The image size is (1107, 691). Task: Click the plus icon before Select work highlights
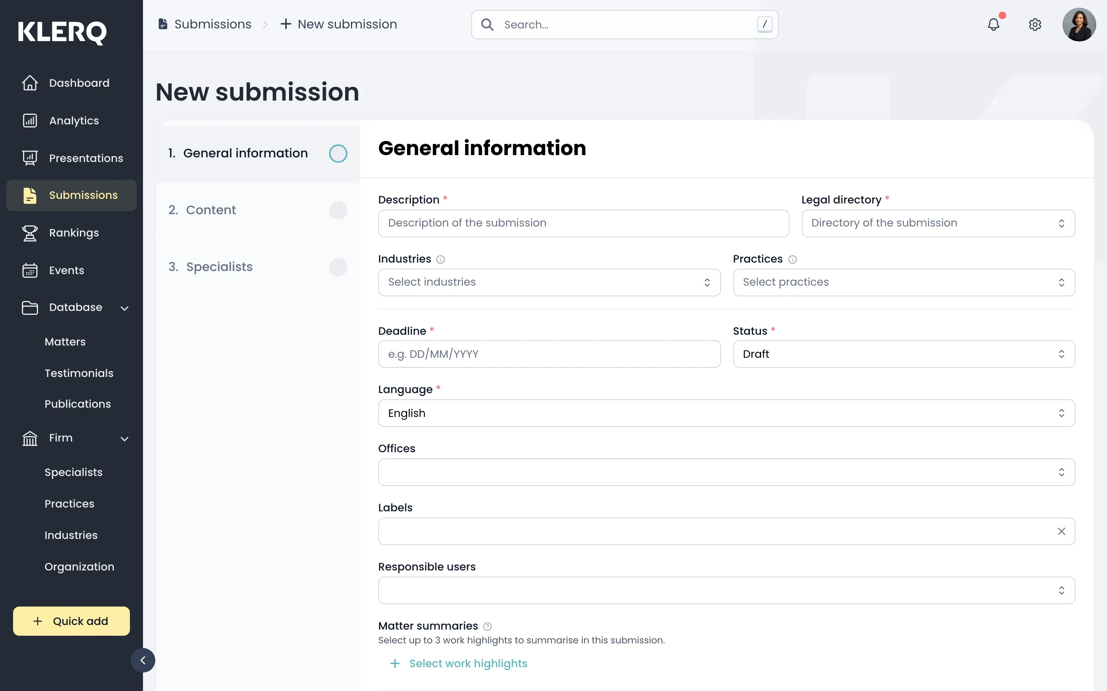click(x=395, y=664)
